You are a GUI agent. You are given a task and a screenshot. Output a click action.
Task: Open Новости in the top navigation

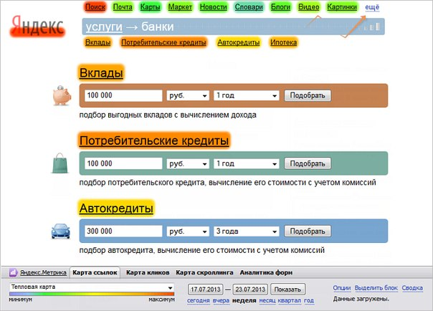point(213,7)
